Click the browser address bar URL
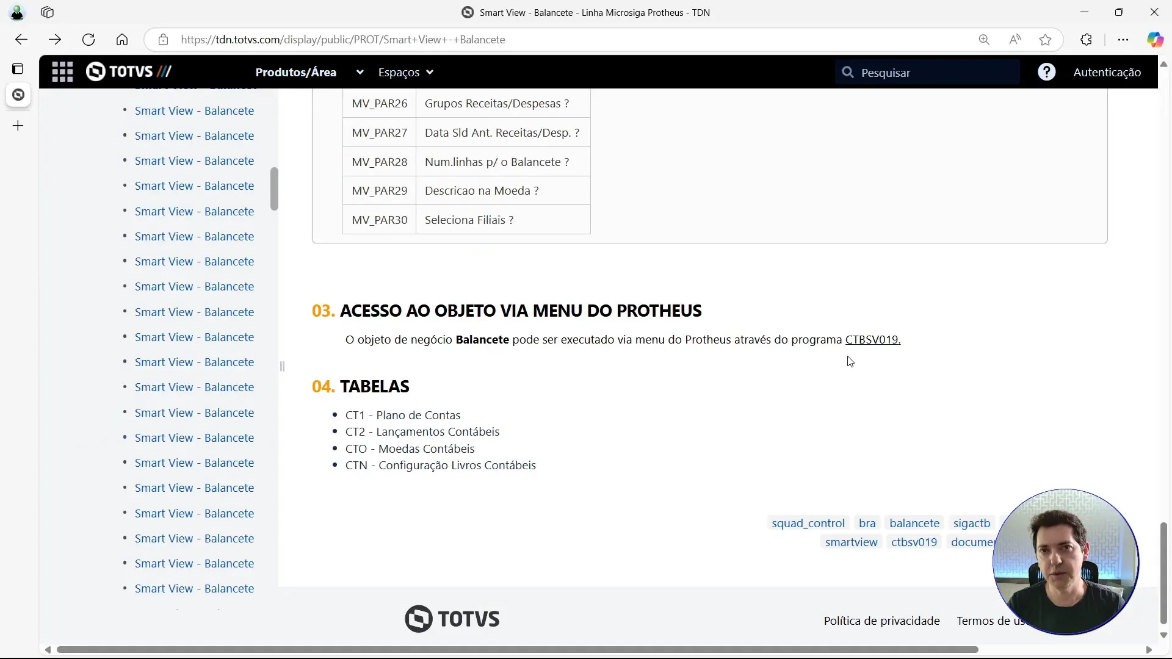This screenshot has height=659, width=1172. click(x=343, y=40)
